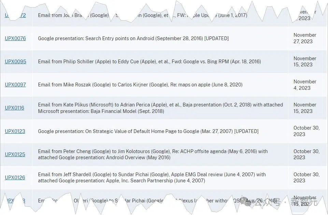Select the Search Entry points on Android description
The image size is (328, 215).
click(133, 38)
